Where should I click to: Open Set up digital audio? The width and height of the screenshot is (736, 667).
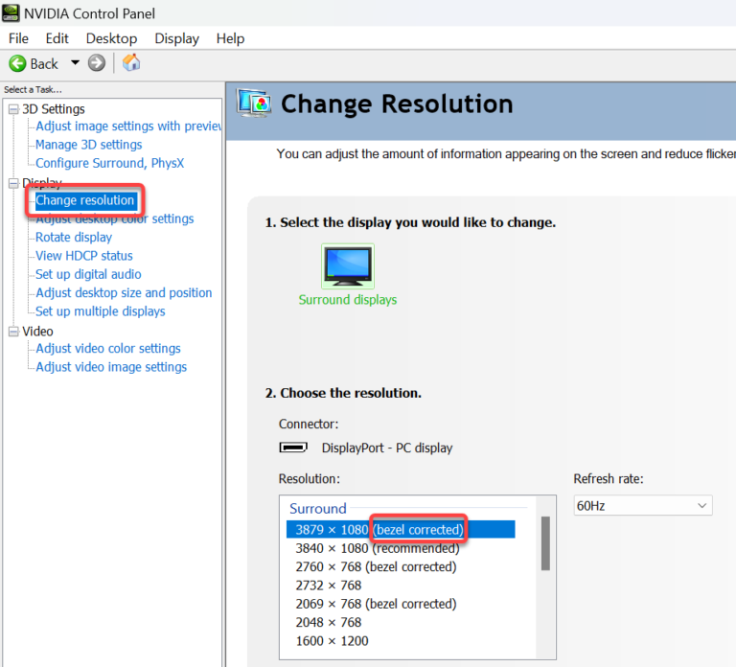88,274
